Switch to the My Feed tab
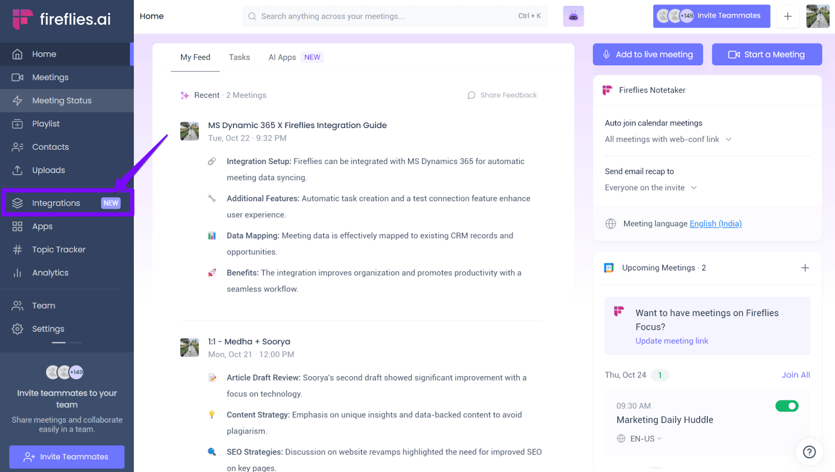The image size is (835, 472). pos(195,57)
